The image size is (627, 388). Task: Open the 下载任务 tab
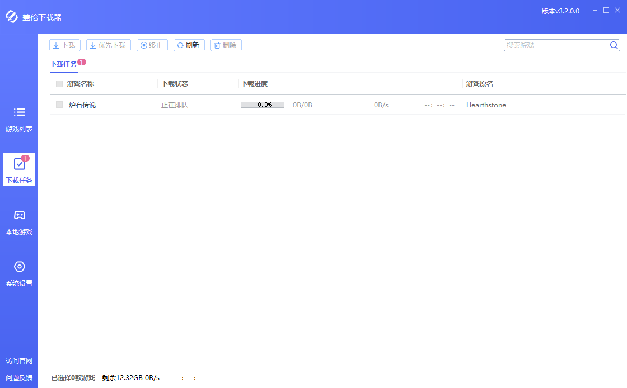click(x=63, y=64)
